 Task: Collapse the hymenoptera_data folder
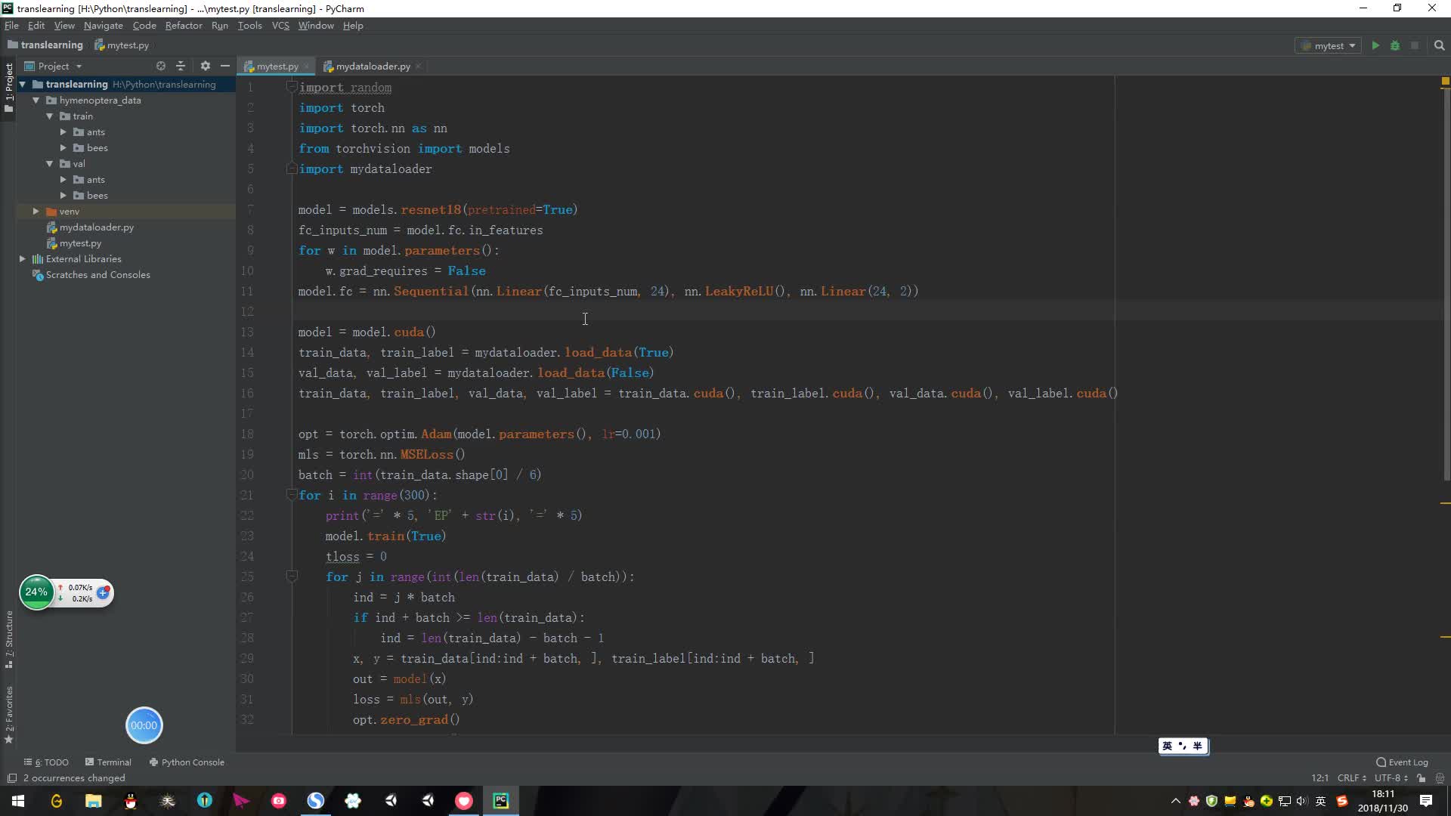[x=35, y=100]
